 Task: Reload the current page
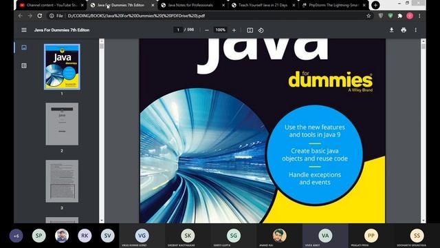click(x=40, y=16)
